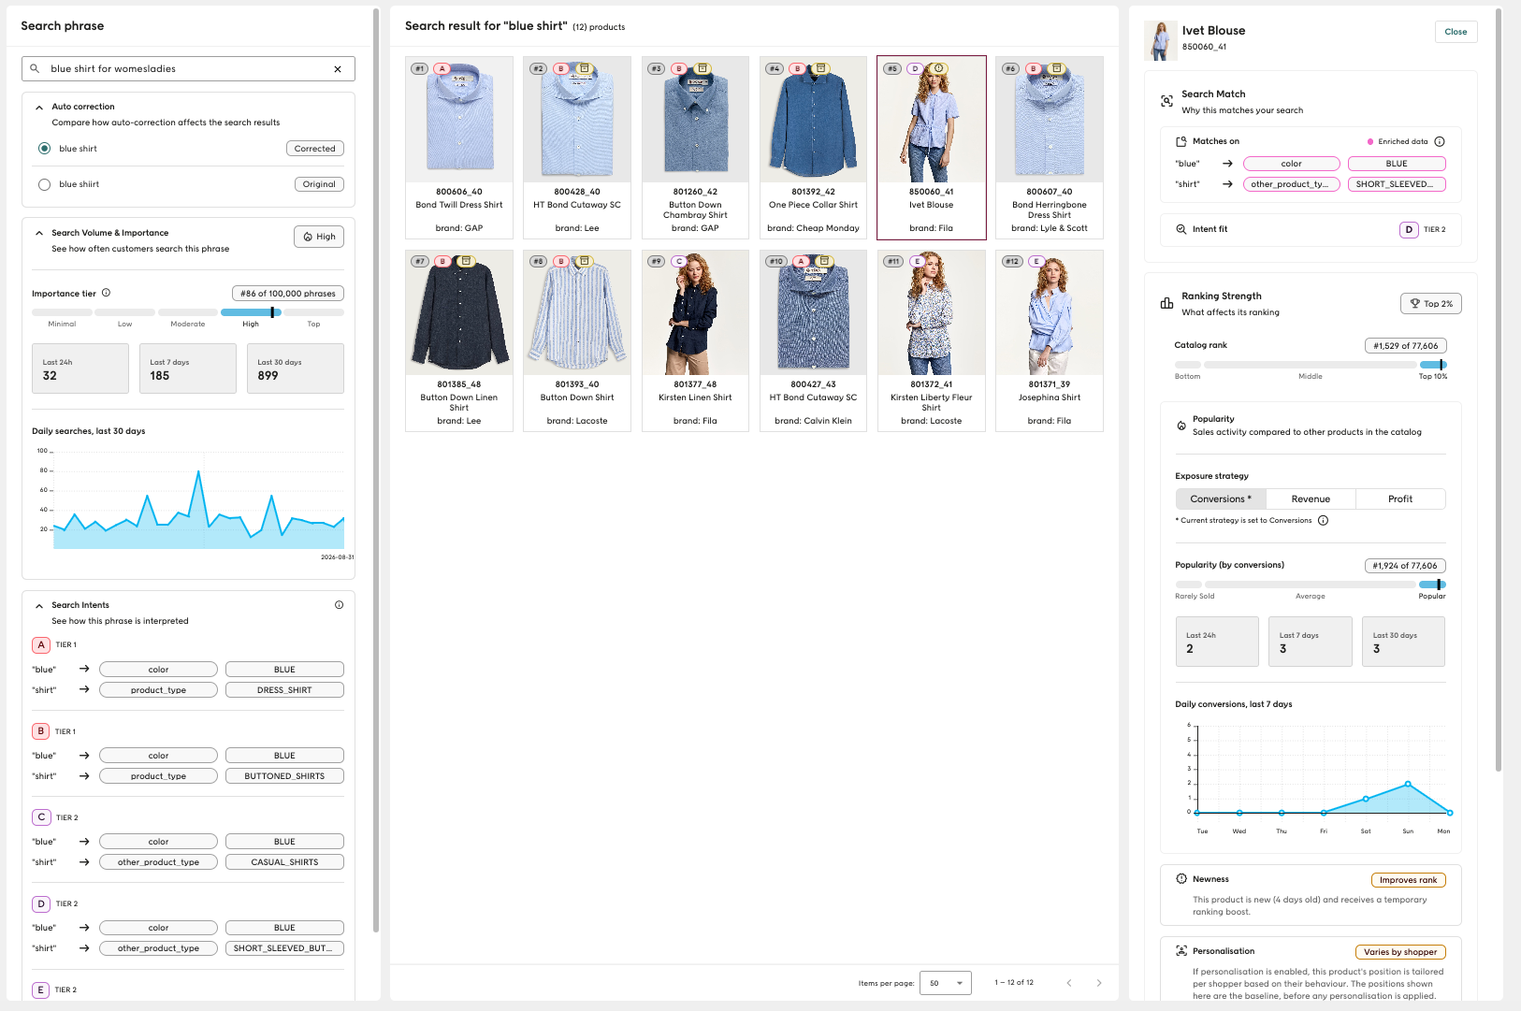Viewport: 1521px width, 1011px height.
Task: Click the Personalisation icon
Action: coord(1181,951)
